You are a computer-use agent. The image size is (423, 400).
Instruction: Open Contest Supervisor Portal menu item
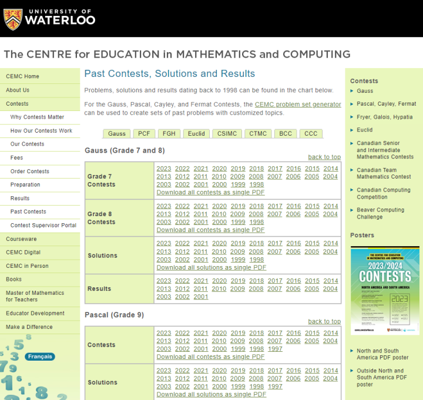pyautogui.click(x=43, y=226)
